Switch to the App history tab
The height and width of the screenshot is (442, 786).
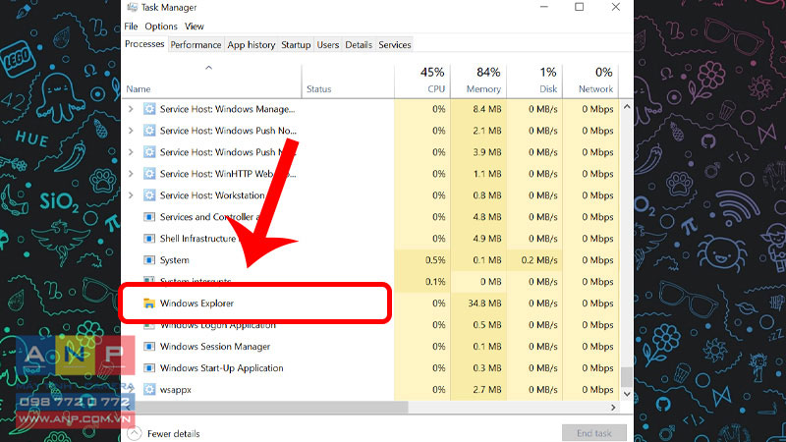pos(252,44)
